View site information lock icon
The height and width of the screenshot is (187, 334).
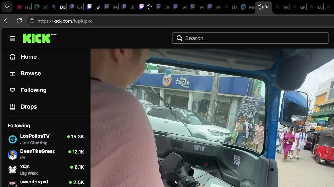tap(32, 21)
